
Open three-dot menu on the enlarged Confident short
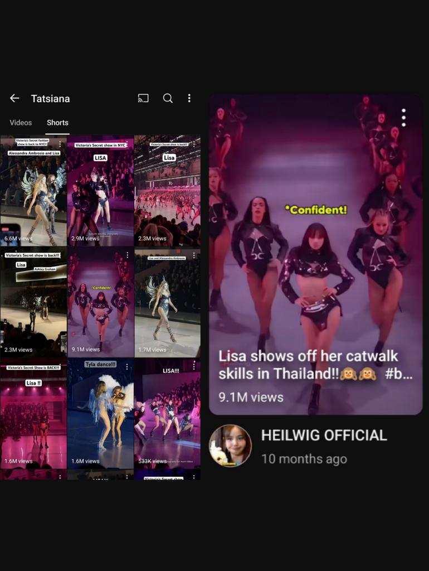tap(403, 118)
